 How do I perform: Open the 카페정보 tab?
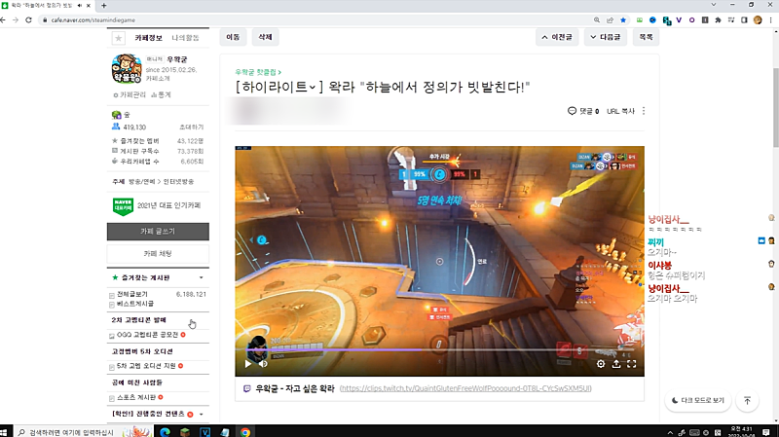tap(149, 38)
